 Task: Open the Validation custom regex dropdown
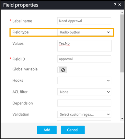[84, 114]
